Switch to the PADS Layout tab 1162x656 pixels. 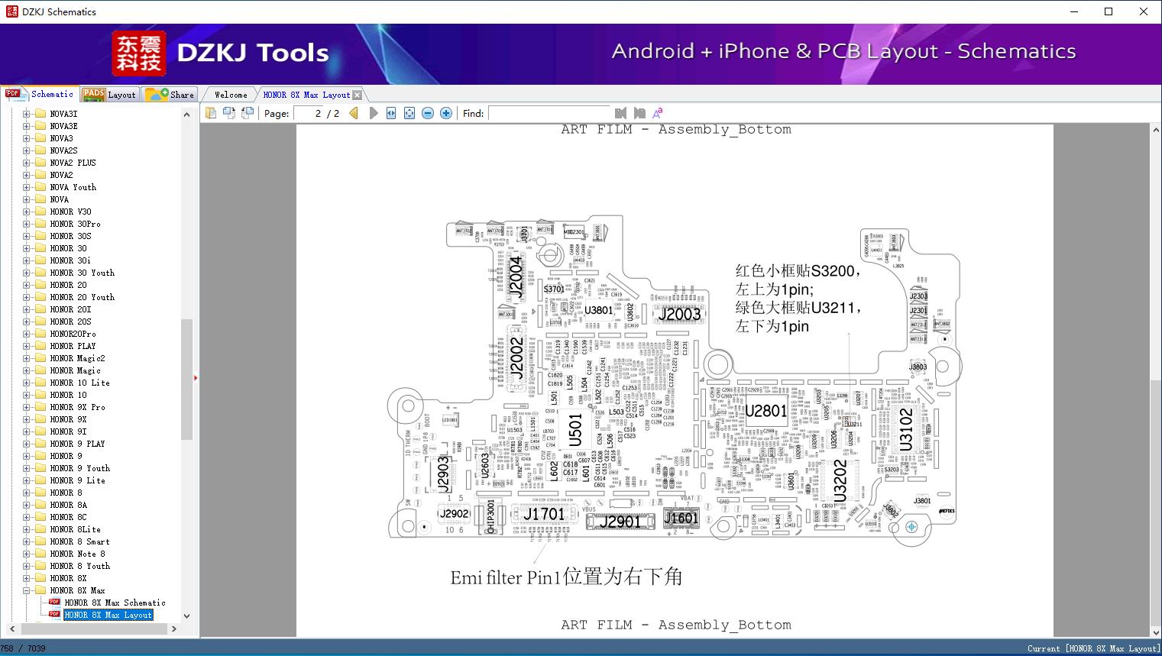coord(109,95)
